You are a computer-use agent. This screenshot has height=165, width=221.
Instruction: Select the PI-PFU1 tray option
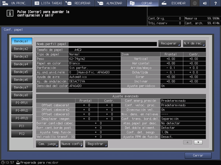tap(22, 103)
